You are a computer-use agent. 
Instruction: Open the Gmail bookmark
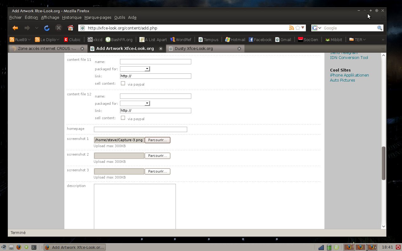[x=283, y=40]
